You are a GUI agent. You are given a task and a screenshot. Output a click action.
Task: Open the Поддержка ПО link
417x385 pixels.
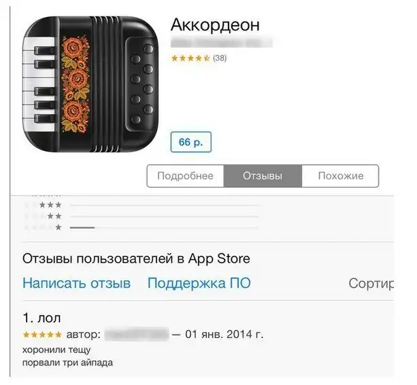tap(199, 283)
